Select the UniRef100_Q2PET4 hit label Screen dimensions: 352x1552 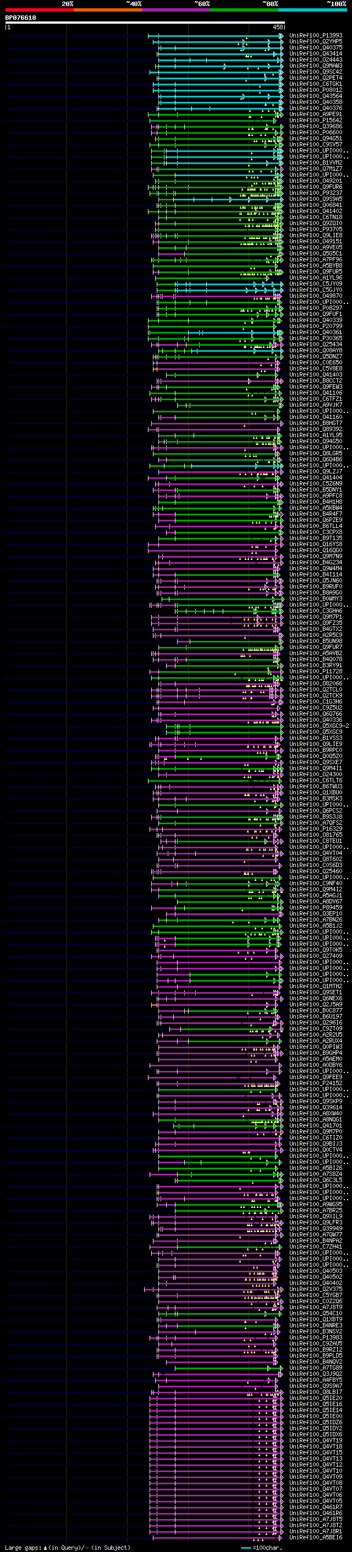click(x=316, y=78)
